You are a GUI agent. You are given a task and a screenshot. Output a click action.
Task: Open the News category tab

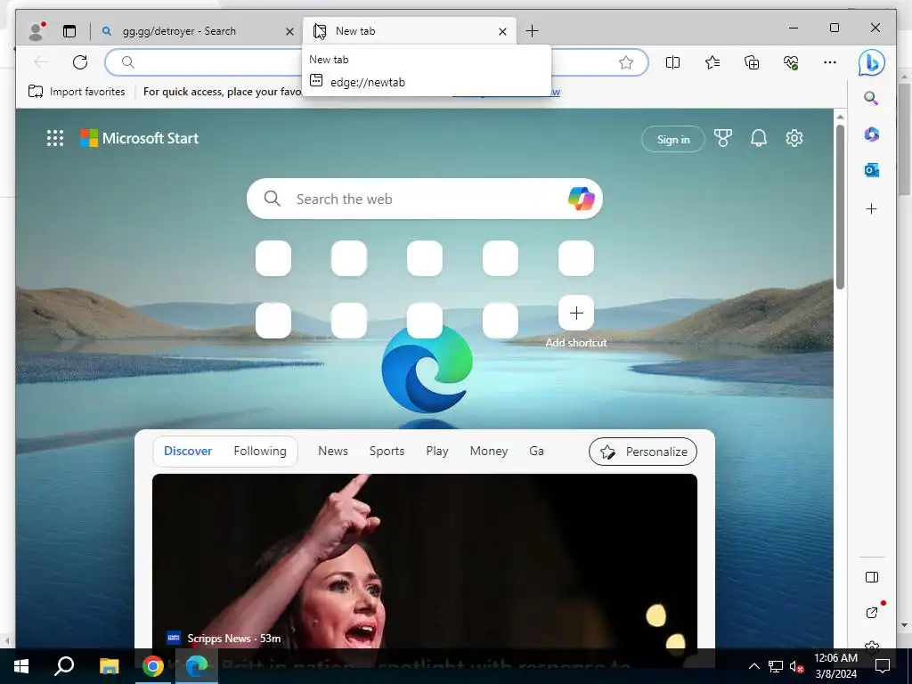click(x=333, y=451)
